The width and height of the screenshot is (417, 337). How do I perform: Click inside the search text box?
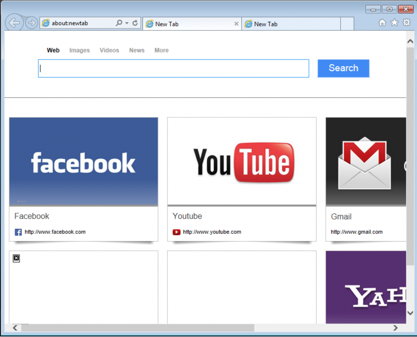(x=173, y=68)
